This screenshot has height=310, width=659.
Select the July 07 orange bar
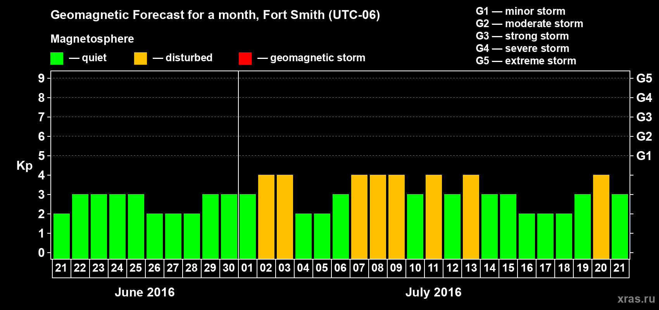[x=359, y=217]
